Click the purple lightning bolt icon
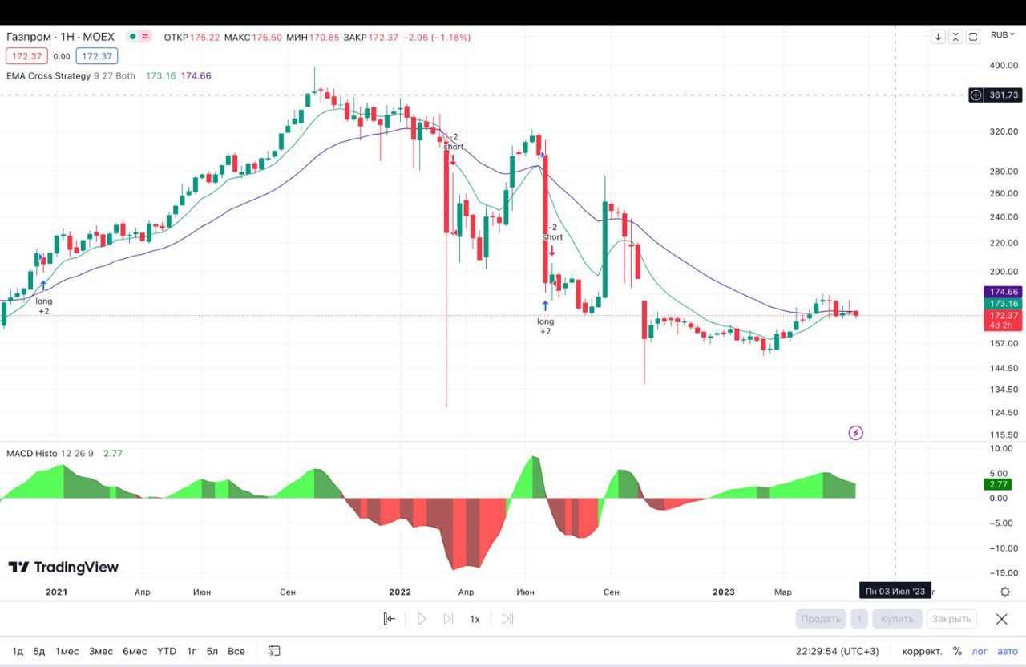 (855, 433)
